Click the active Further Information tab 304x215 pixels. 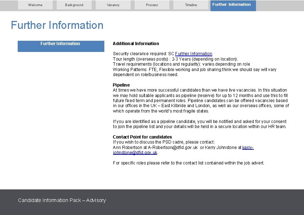(233, 5)
